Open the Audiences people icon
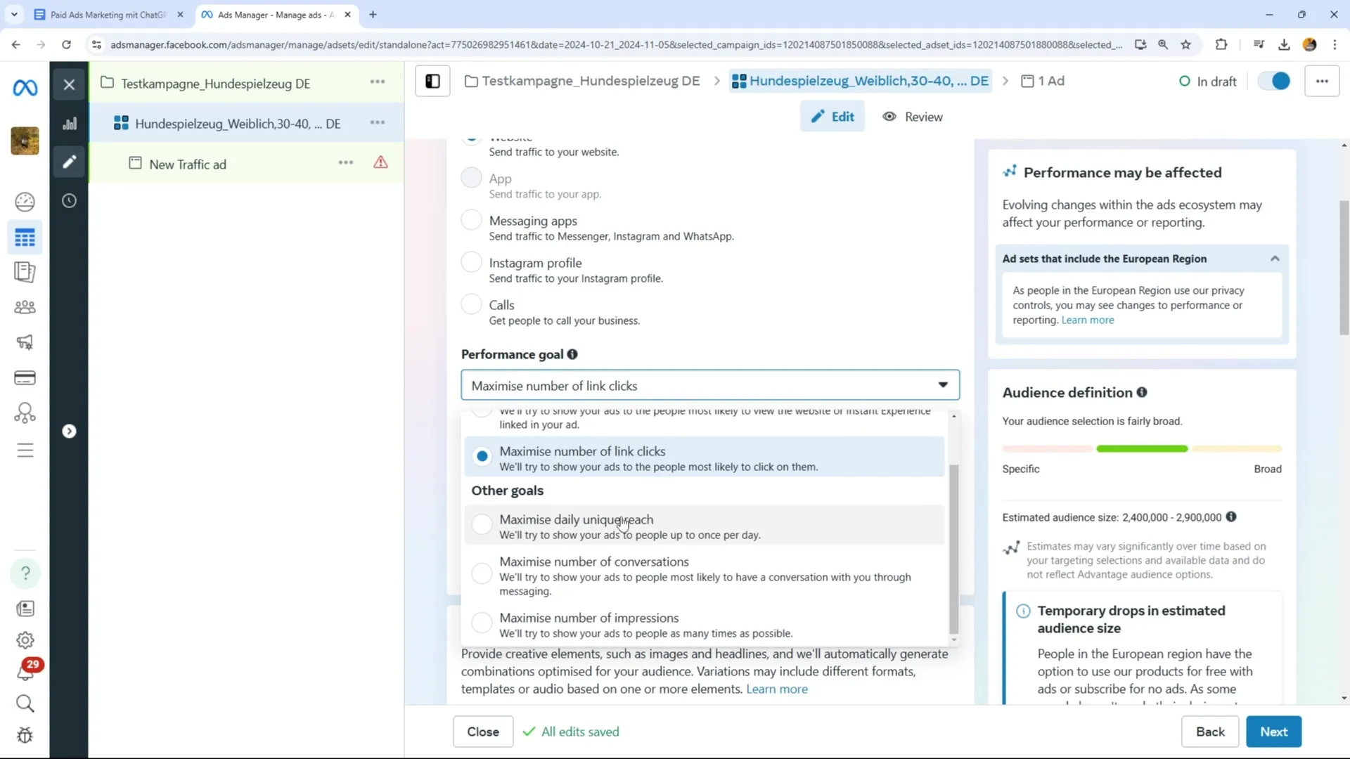The width and height of the screenshot is (1350, 759). coord(25,307)
